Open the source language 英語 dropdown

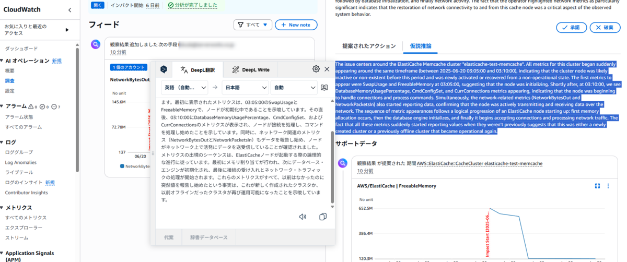[184, 87]
